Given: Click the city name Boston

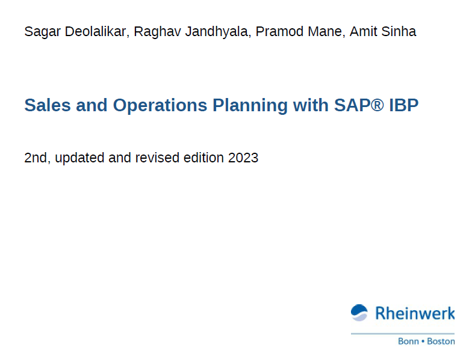Looking at the screenshot, I should tap(441, 341).
